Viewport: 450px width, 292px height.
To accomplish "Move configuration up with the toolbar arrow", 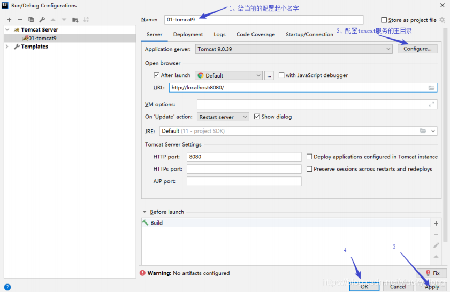I will click(x=53, y=19).
